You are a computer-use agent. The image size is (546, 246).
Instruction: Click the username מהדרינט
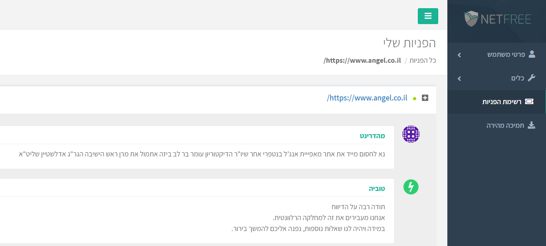(372, 136)
